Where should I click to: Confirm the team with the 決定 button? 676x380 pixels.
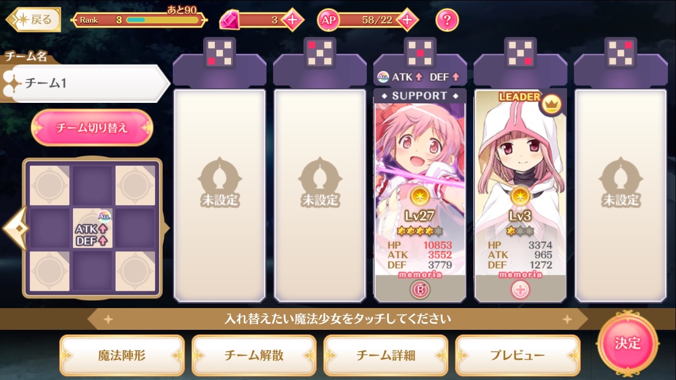(628, 343)
